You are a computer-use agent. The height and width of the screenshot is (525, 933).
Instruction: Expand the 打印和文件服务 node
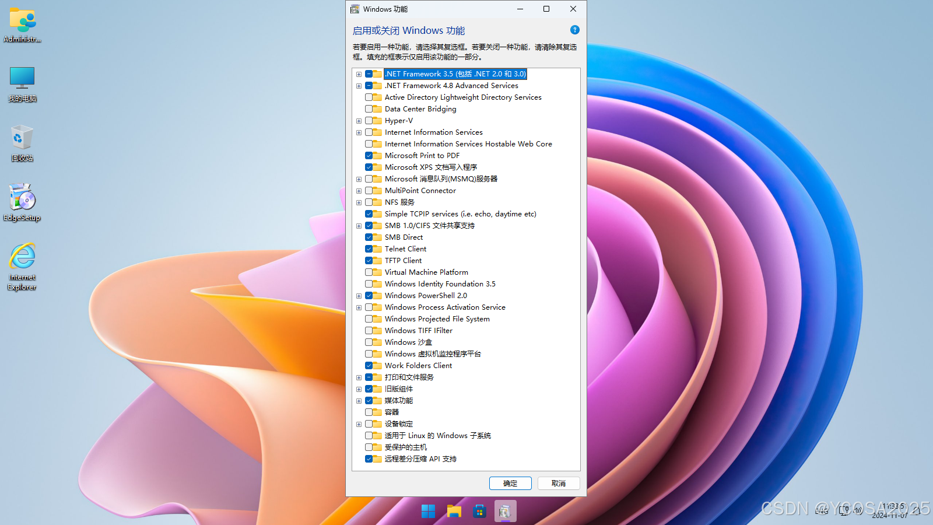pyautogui.click(x=359, y=377)
